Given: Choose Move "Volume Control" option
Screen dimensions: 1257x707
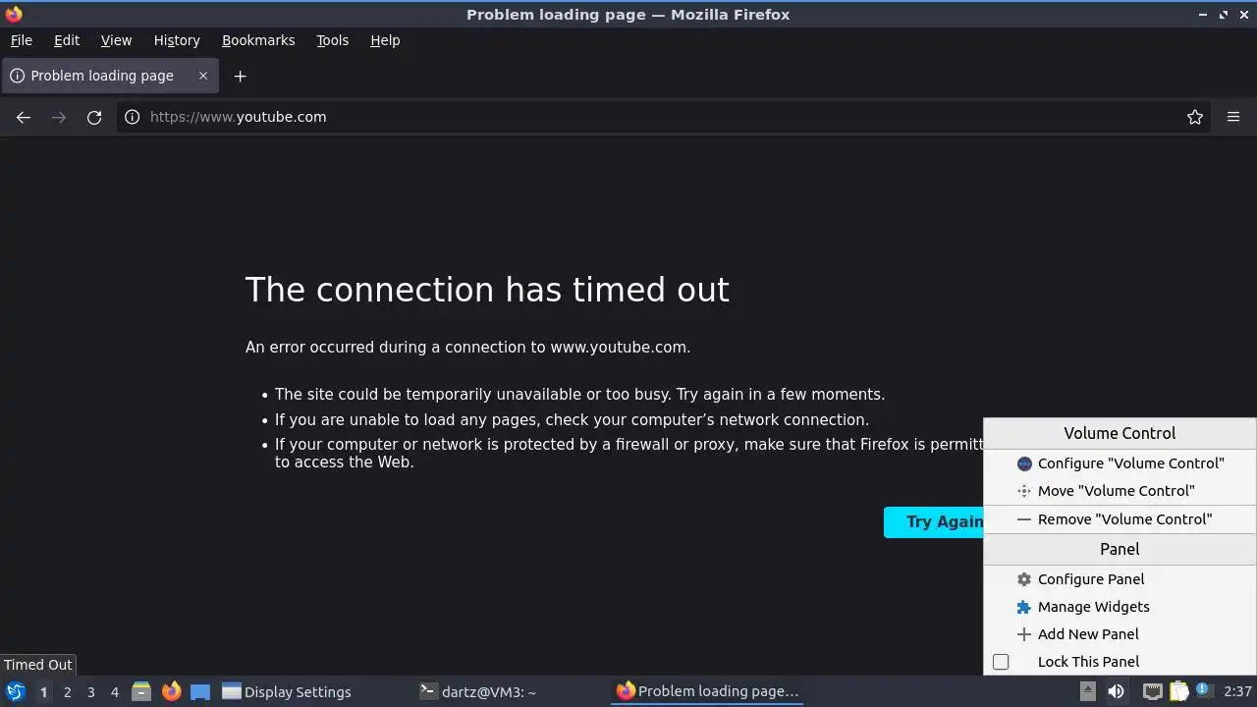Looking at the screenshot, I should click(x=1120, y=491).
